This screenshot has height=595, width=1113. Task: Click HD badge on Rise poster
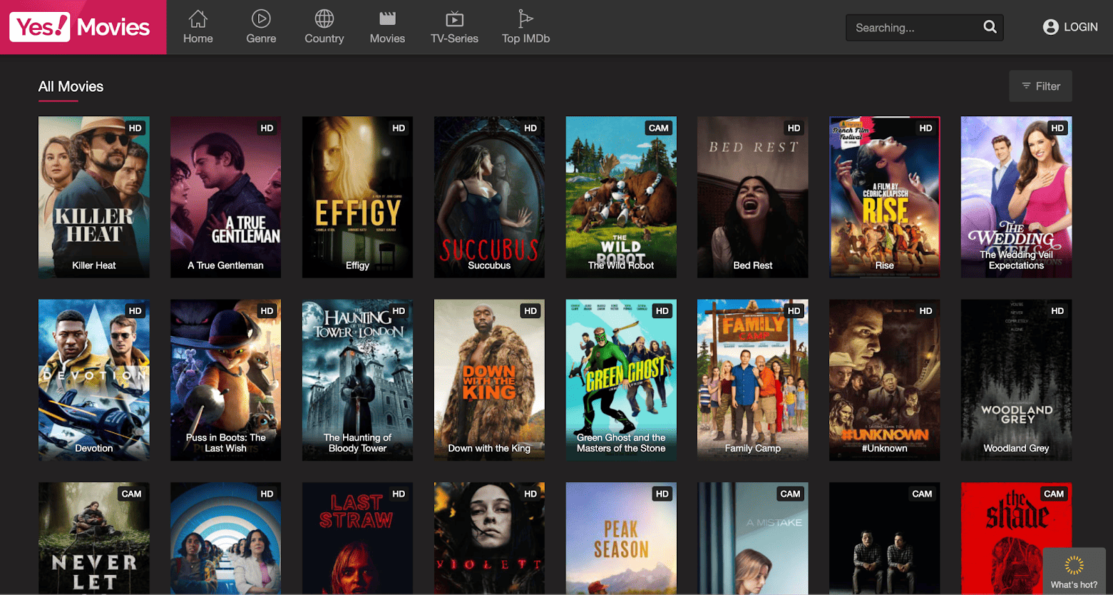click(925, 128)
